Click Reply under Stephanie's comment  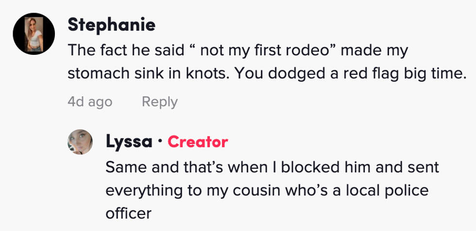point(159,102)
